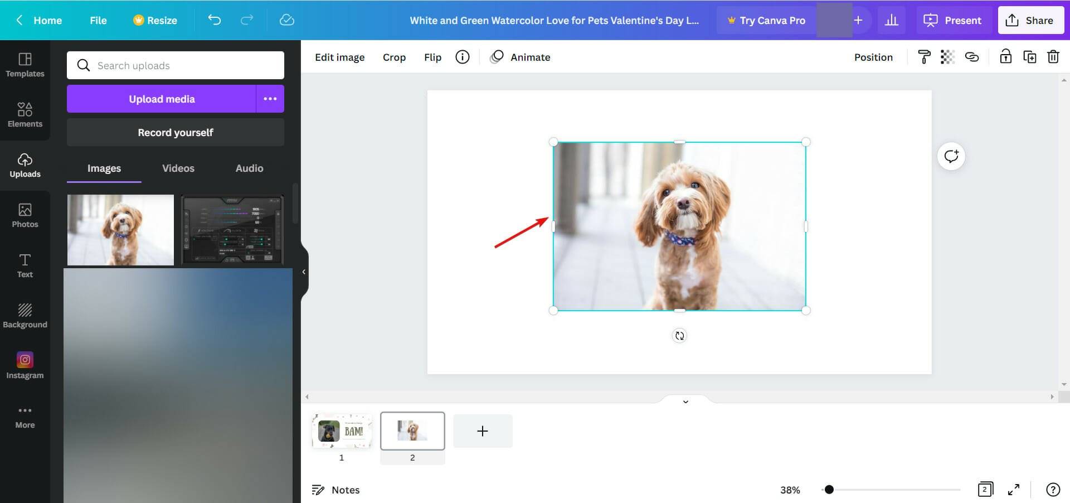
Task: Open the File menu
Action: [98, 20]
